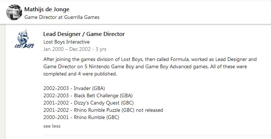
Task: Click the Invader (GBA) entry line
Action: (x=74, y=88)
